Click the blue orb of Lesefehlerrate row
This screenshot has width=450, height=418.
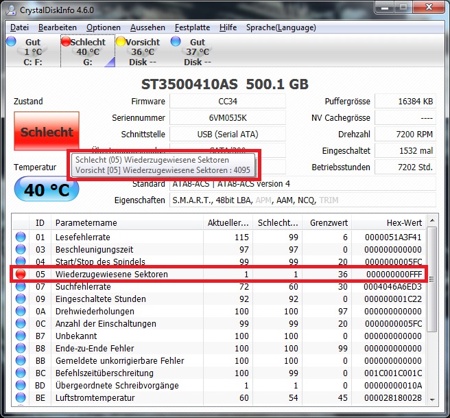pyautogui.click(x=21, y=237)
